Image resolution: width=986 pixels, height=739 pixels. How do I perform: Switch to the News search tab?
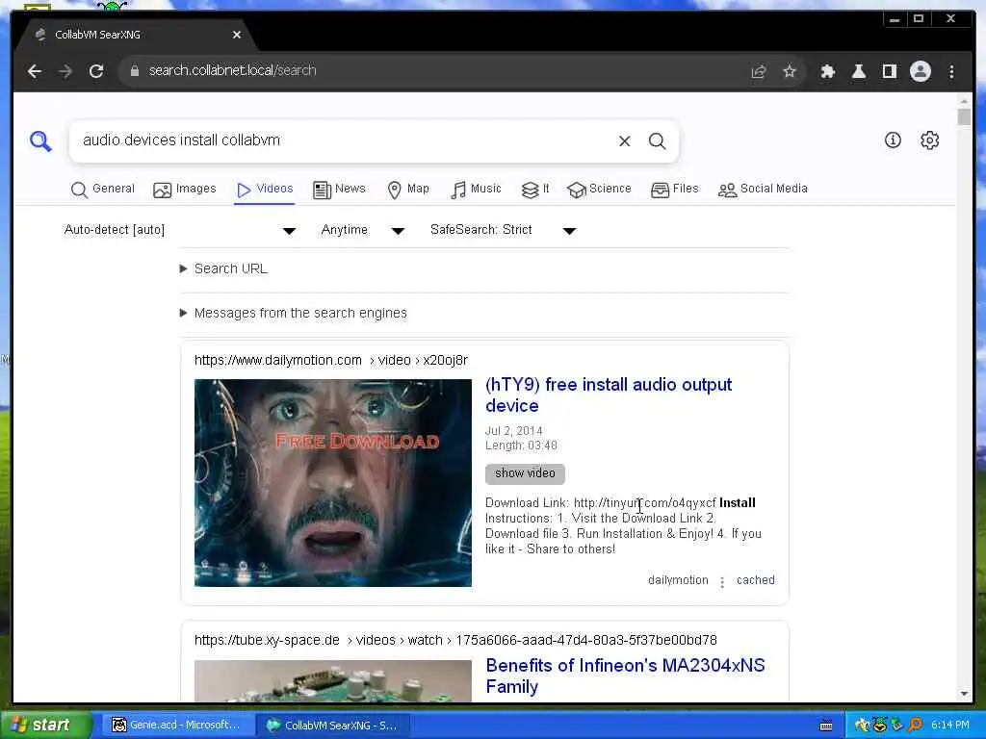[x=339, y=190]
